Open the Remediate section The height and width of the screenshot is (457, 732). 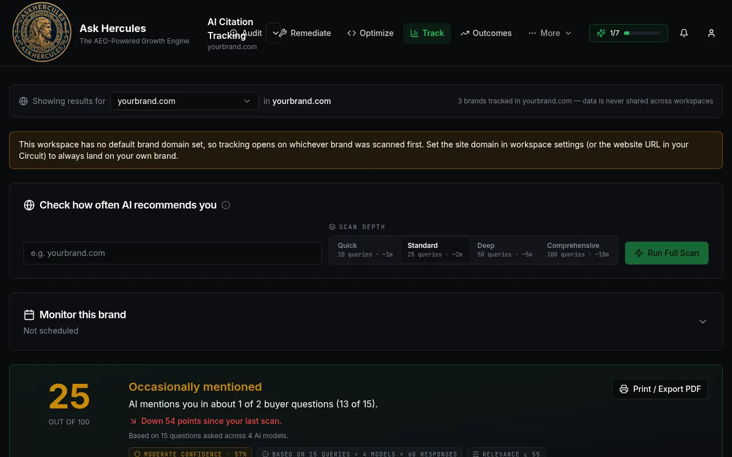pos(305,33)
